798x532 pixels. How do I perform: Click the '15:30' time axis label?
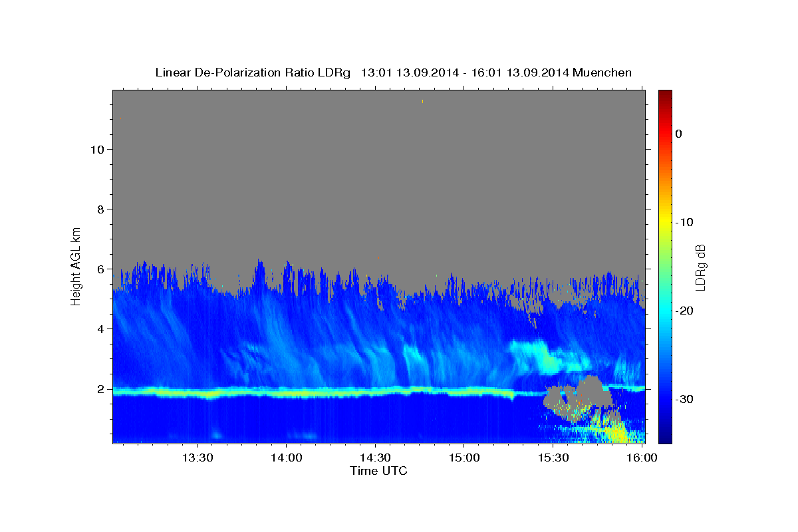coord(553,458)
